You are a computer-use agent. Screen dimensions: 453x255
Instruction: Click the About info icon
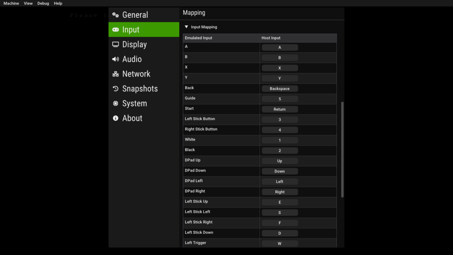(x=115, y=118)
